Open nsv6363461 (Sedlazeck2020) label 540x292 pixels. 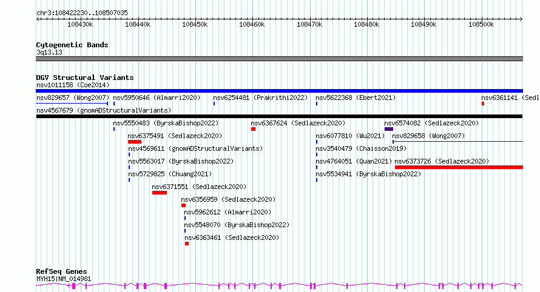point(232,237)
